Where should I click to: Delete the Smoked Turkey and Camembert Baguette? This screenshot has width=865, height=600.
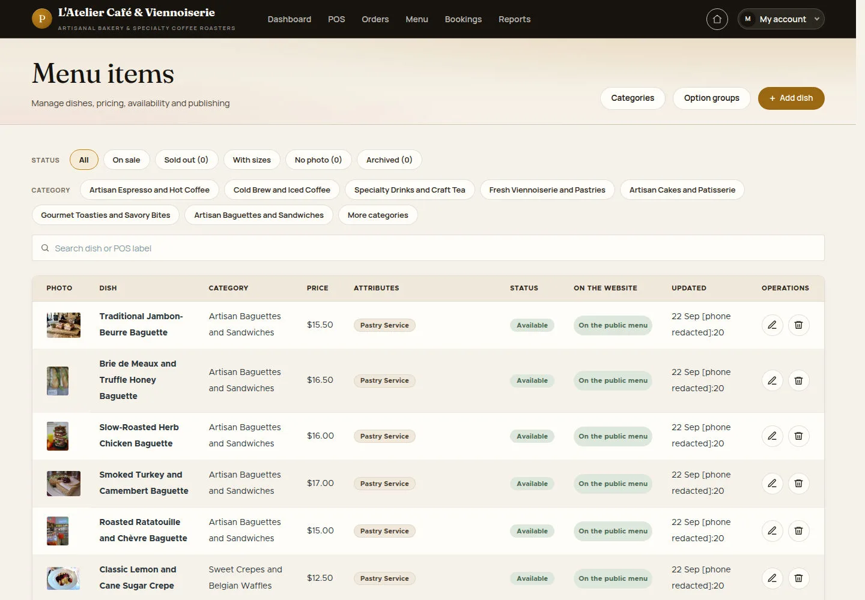tap(798, 484)
